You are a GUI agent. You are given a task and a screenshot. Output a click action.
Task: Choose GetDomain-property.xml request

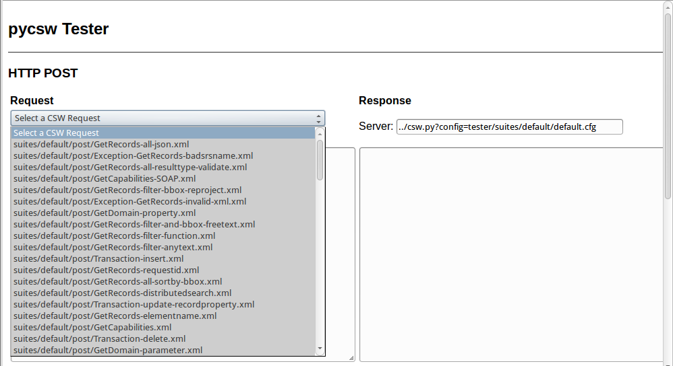tap(163, 213)
